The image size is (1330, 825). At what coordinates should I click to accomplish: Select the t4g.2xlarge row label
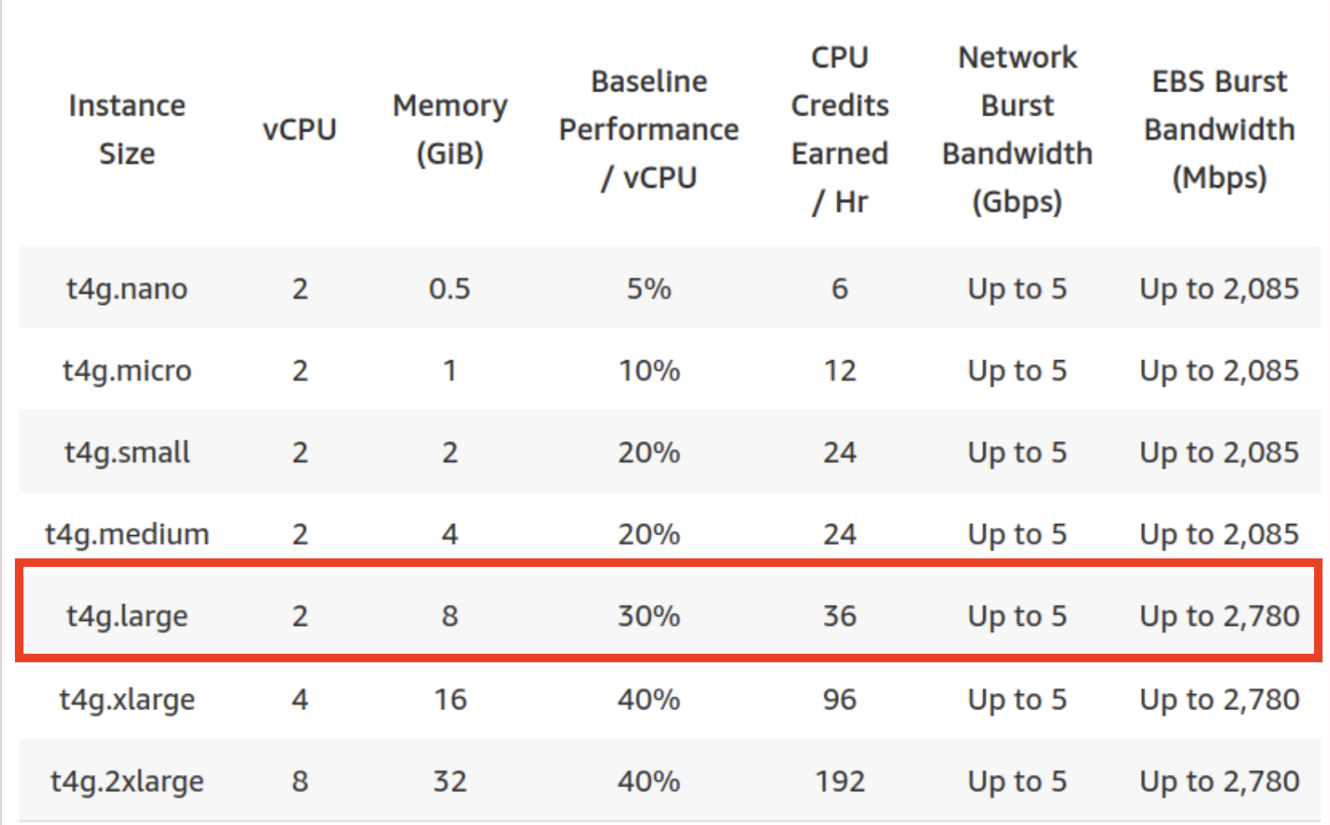tap(127, 781)
